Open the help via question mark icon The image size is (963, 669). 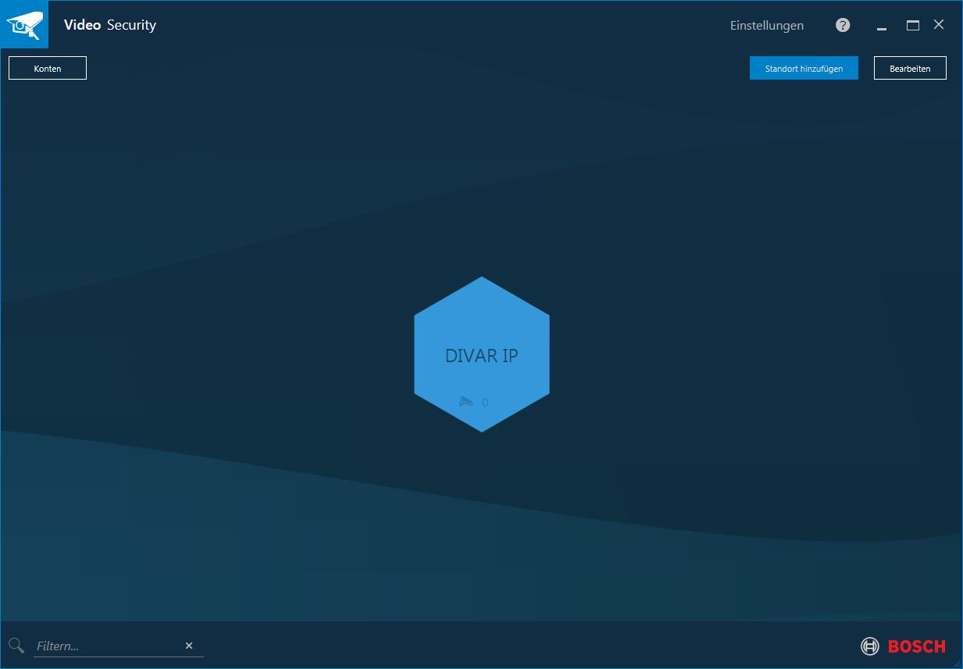[x=842, y=24]
